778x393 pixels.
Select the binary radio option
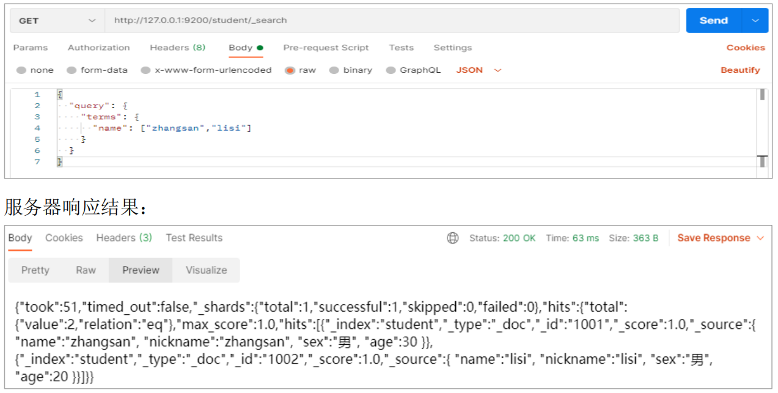[334, 70]
